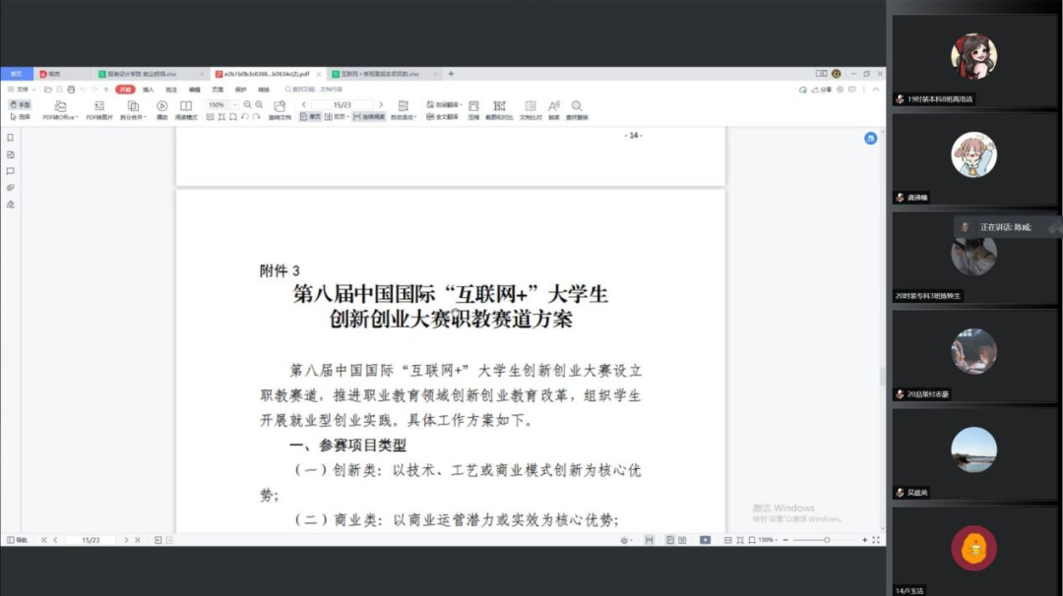Open the 压缩 compress tool
Screen dimensions: 1063x596
(473, 109)
